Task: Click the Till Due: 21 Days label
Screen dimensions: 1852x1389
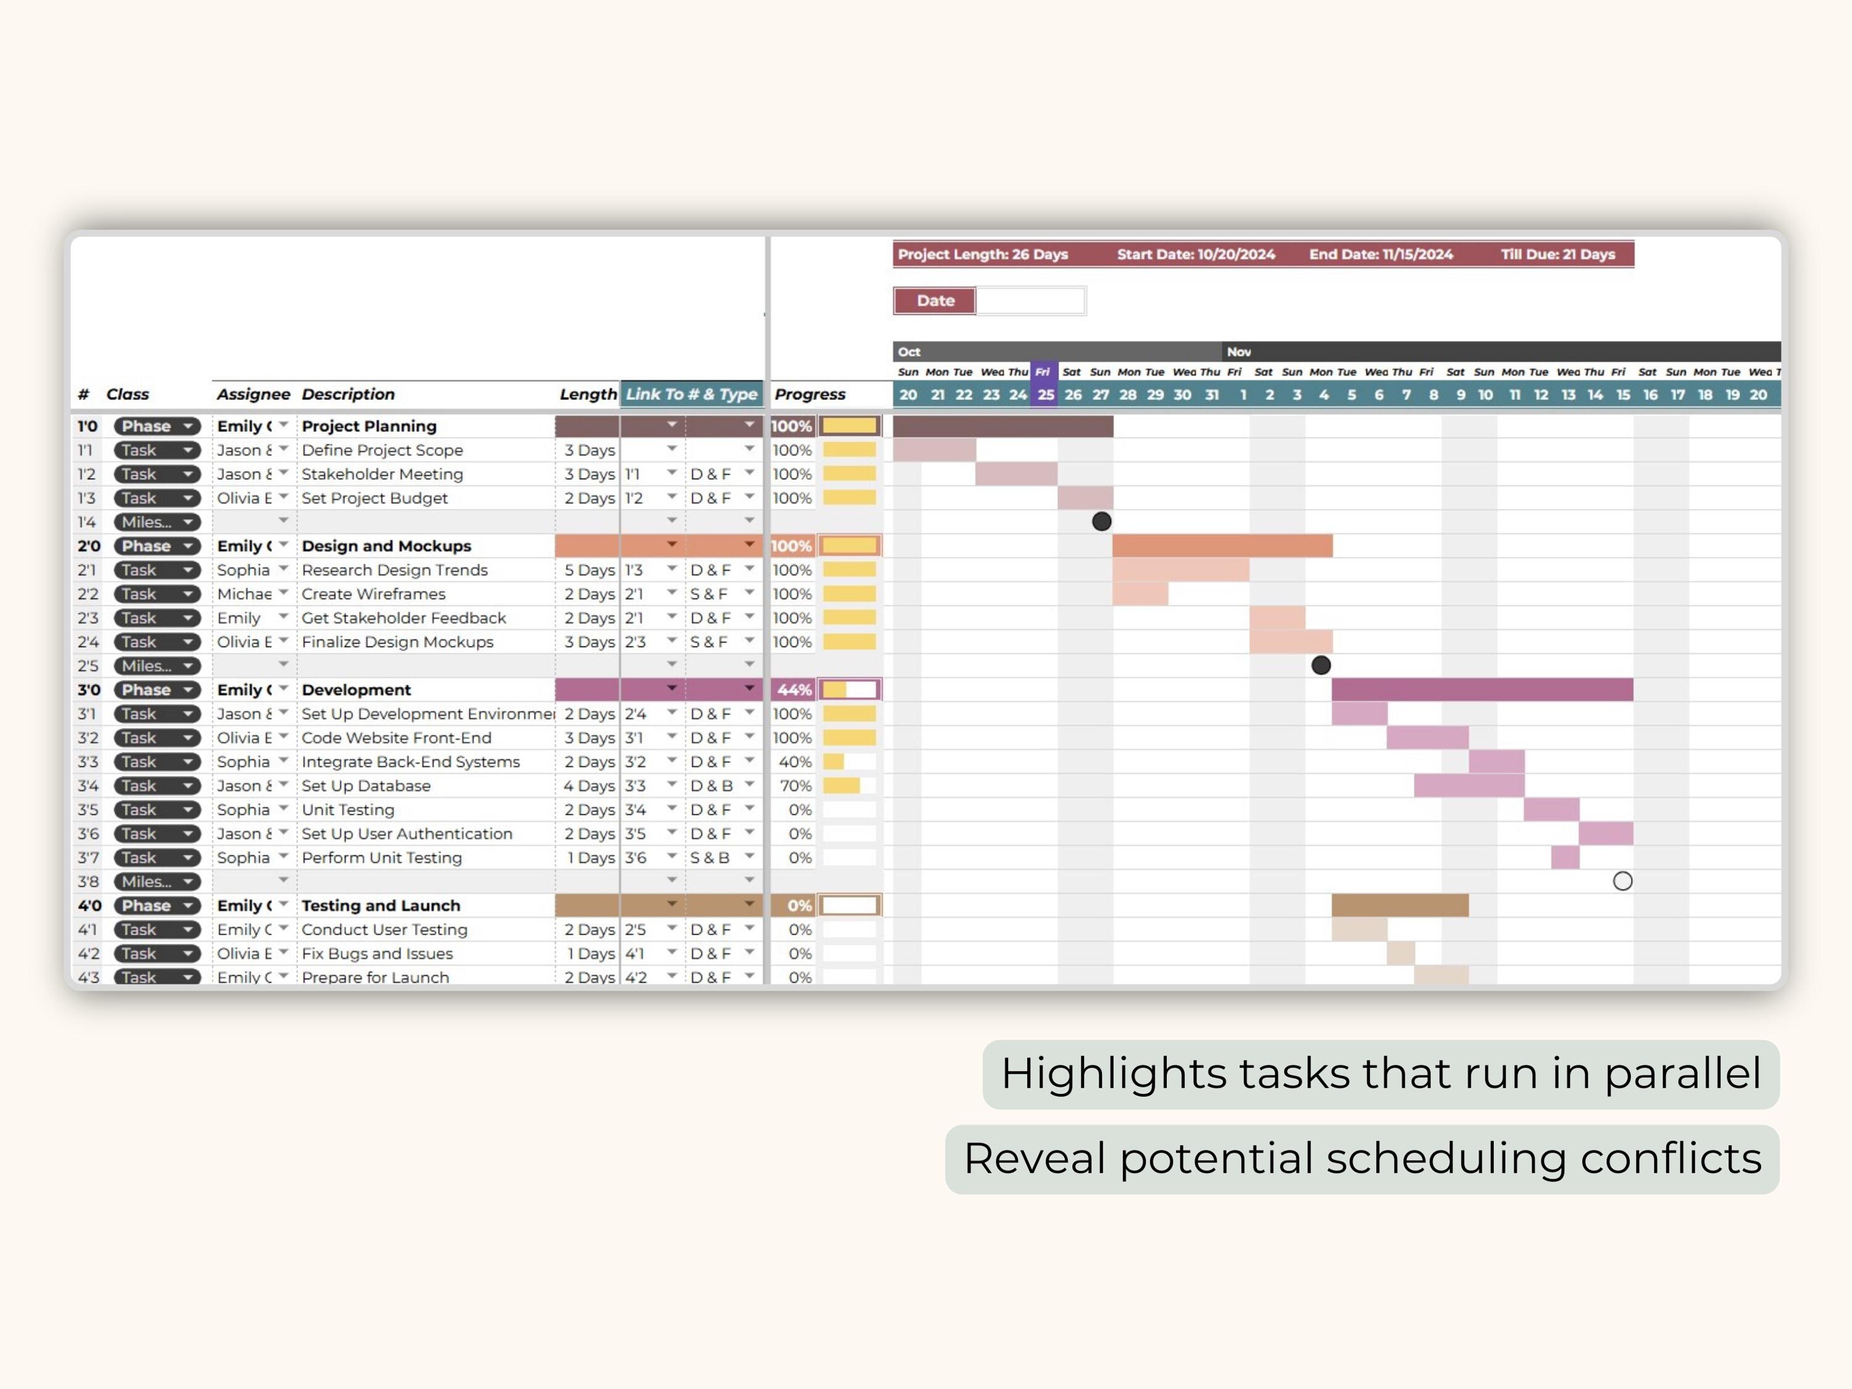Action: pyautogui.click(x=1558, y=254)
